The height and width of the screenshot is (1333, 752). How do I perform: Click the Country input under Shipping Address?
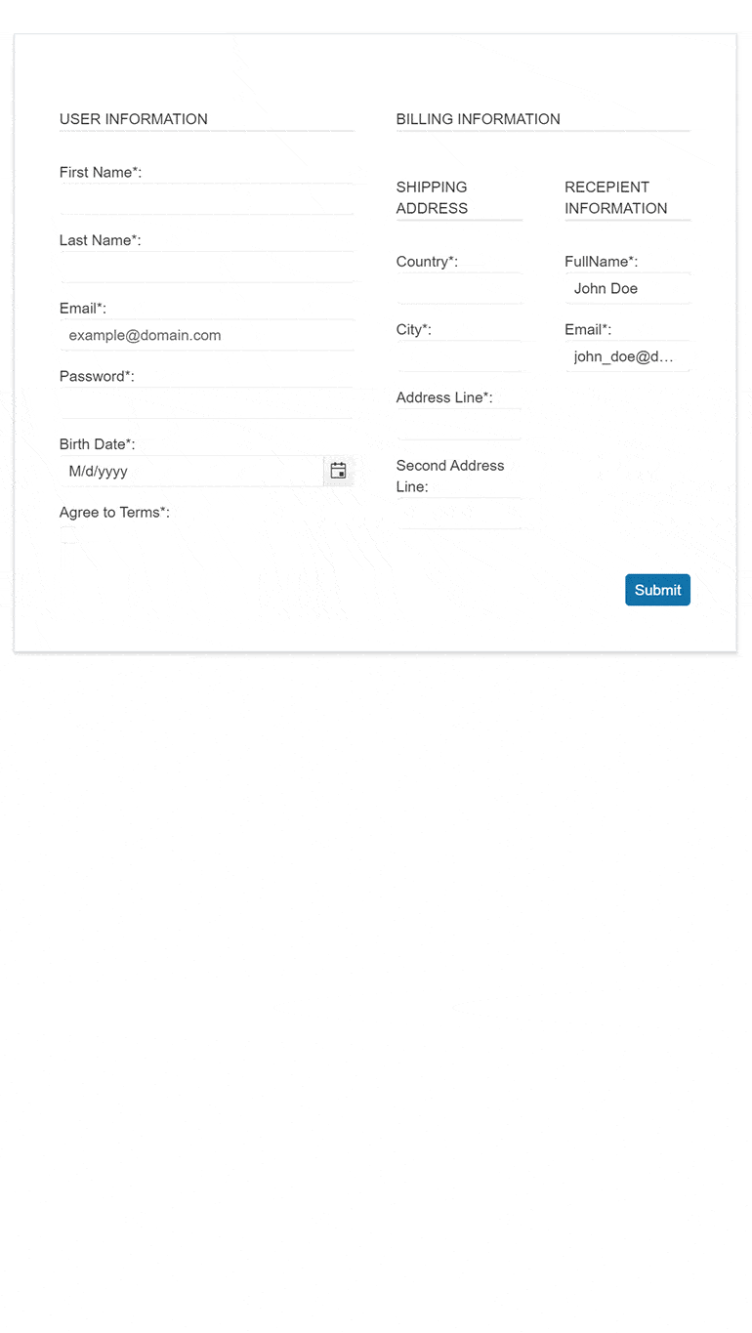coord(459,287)
